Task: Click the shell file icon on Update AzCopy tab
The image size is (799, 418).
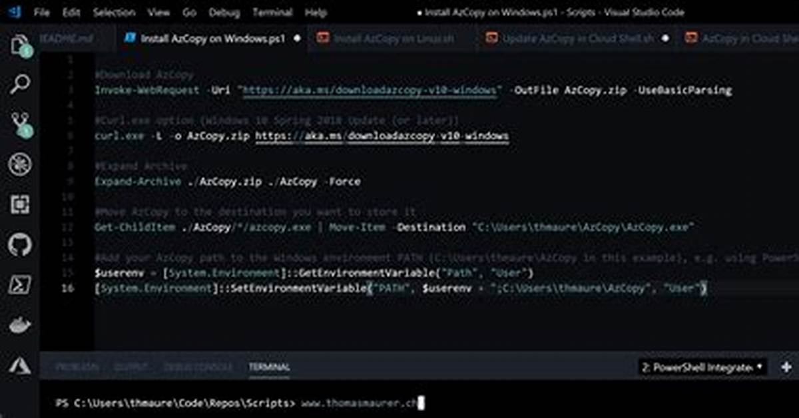Action: click(x=491, y=38)
